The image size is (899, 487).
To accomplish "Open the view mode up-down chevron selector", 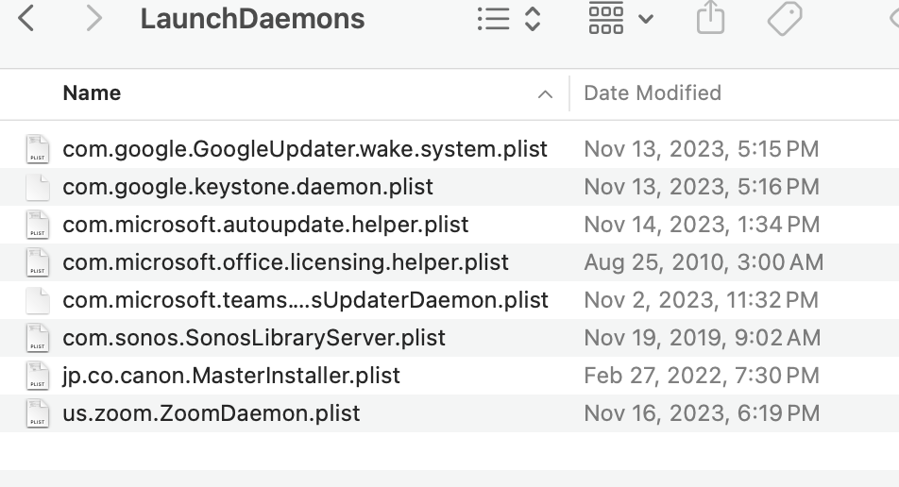I will [533, 19].
